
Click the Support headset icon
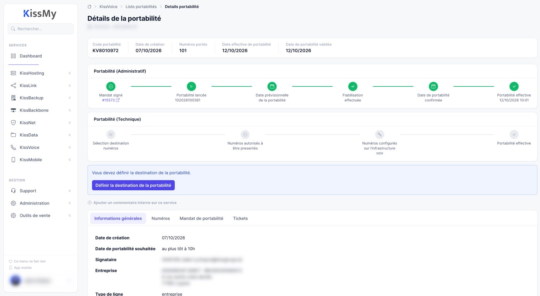coord(13,191)
